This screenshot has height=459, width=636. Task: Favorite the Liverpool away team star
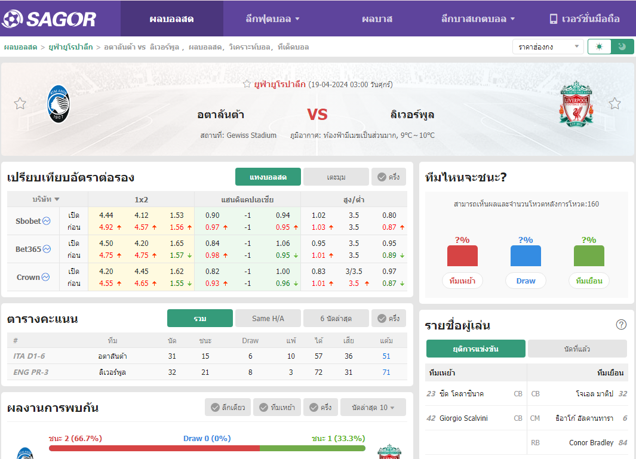point(615,104)
